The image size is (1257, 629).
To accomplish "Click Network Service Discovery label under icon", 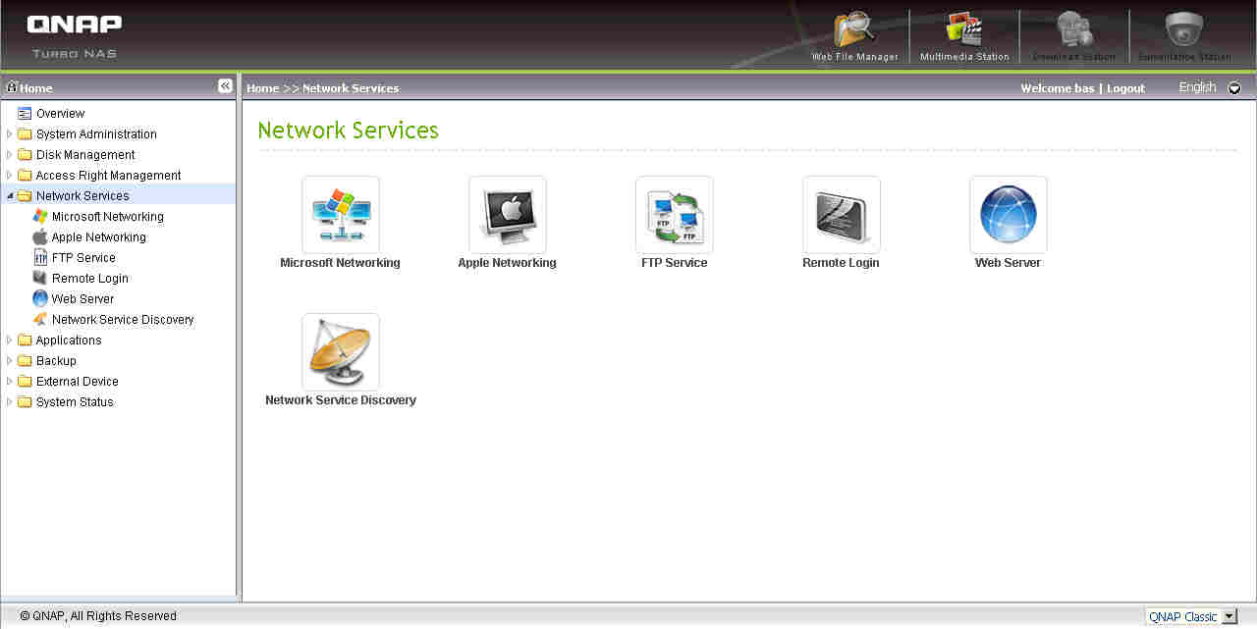I will pyautogui.click(x=341, y=399).
